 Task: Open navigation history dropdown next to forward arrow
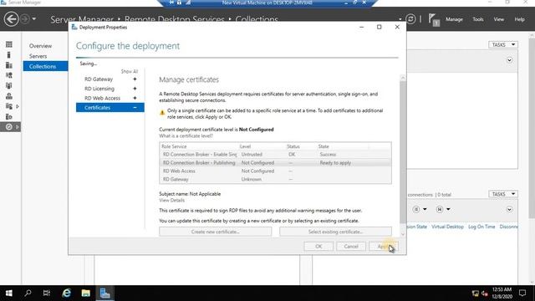(x=33, y=18)
